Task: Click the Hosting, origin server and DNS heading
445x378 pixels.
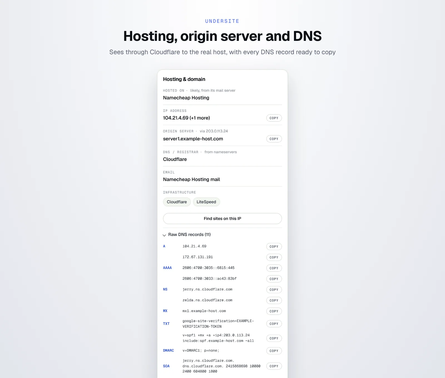Action: point(222,36)
